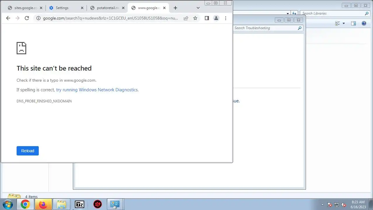Go back in Chrome history
Image resolution: width=373 pixels, height=210 pixels.
[x=8, y=18]
